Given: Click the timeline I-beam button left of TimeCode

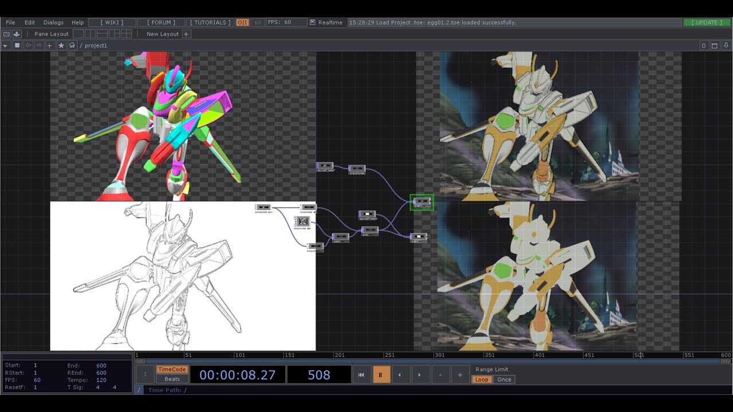Looking at the screenshot, I should point(145,375).
